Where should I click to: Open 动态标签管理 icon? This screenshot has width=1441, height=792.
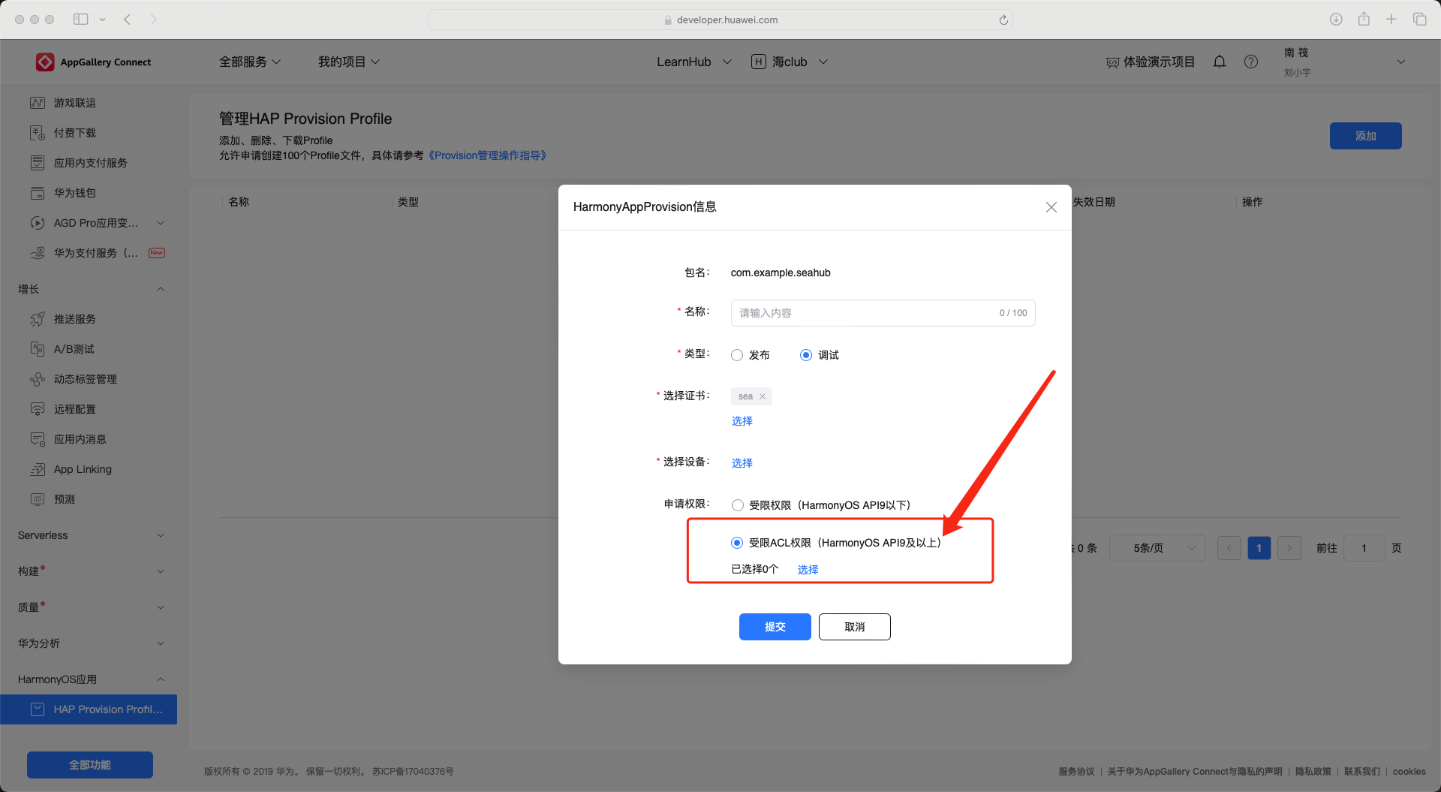(38, 379)
